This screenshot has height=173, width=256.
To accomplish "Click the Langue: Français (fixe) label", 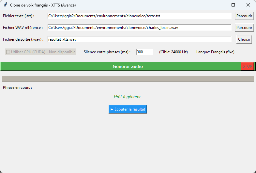I will (215, 52).
